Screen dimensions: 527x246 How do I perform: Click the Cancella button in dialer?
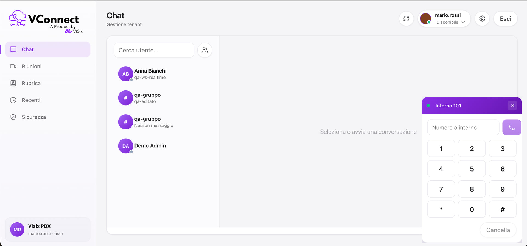[498, 230]
